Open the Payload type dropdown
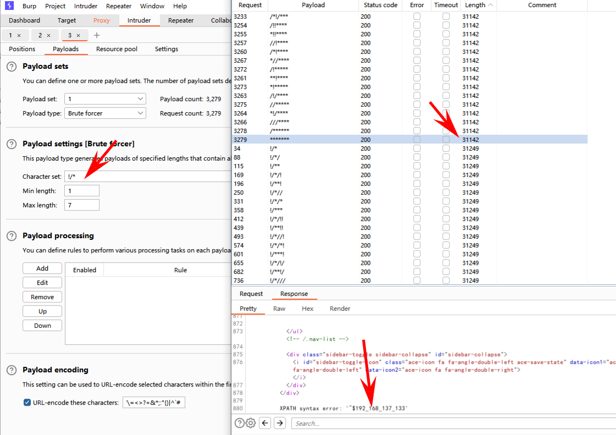 point(105,113)
